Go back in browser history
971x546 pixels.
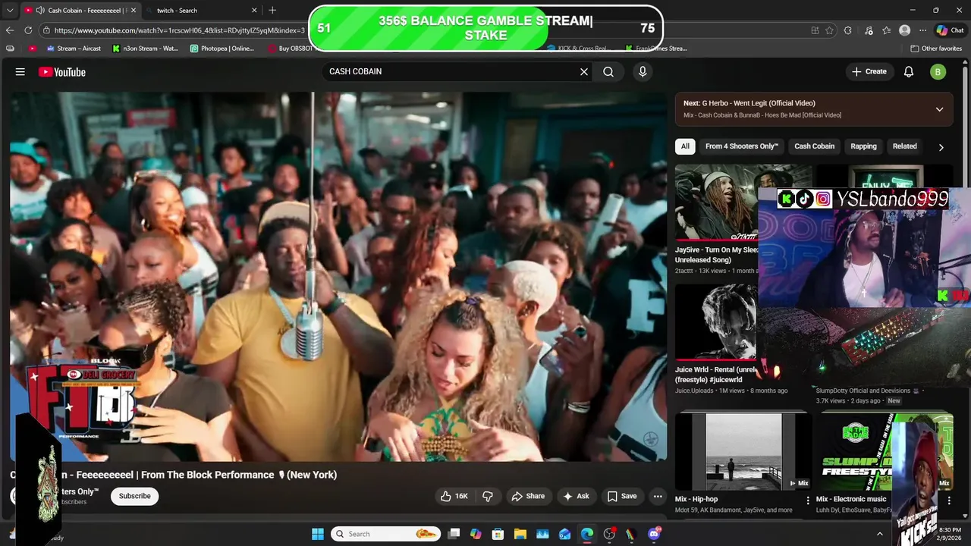[9, 30]
